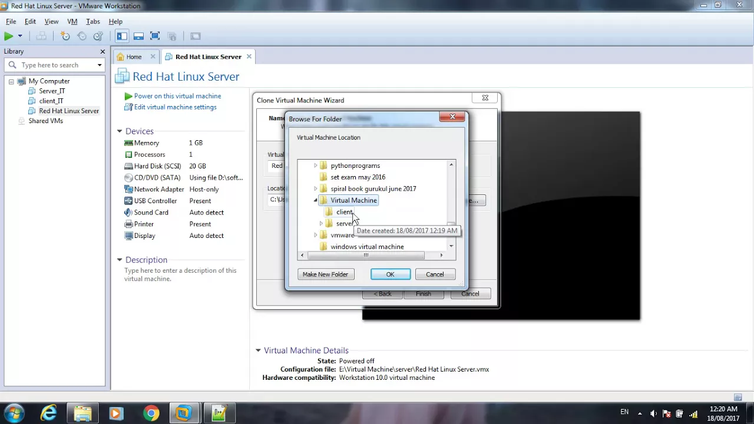Select Red Hat Linux Server in Library
This screenshot has height=424, width=754.
click(69, 111)
